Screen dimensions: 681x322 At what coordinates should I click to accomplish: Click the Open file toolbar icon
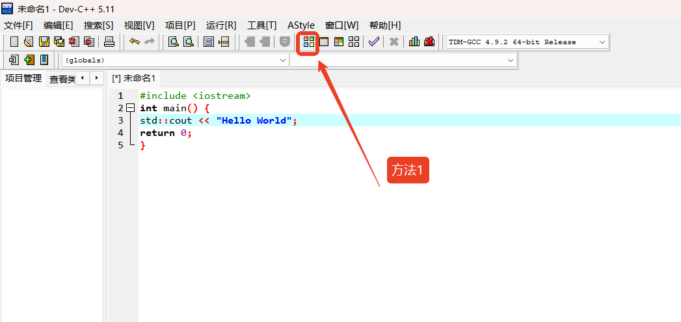pyautogui.click(x=29, y=42)
